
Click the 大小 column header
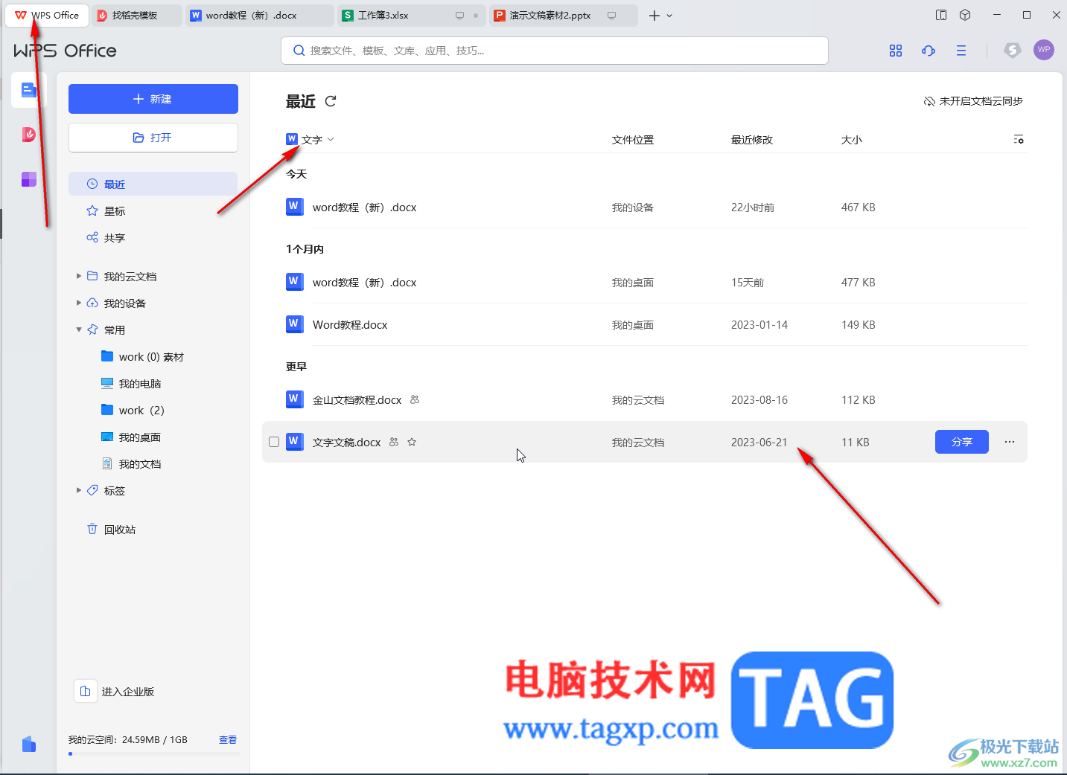(x=852, y=140)
